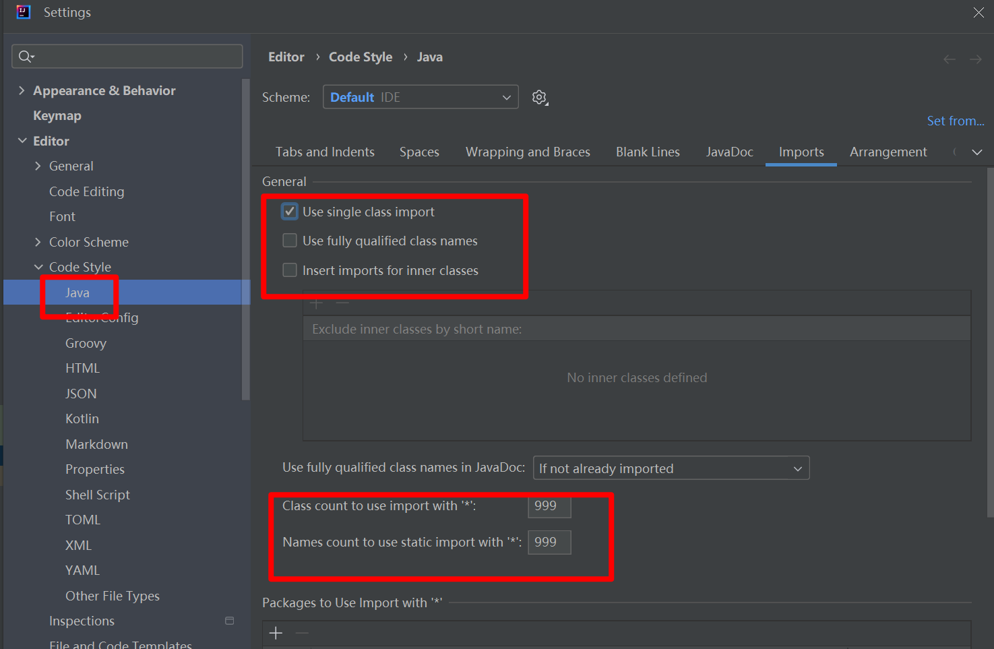Expand Appearance & Behavior section

coord(22,90)
